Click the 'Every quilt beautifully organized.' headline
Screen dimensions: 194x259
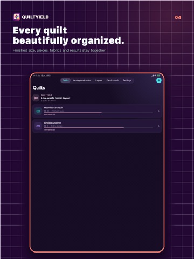click(x=68, y=36)
